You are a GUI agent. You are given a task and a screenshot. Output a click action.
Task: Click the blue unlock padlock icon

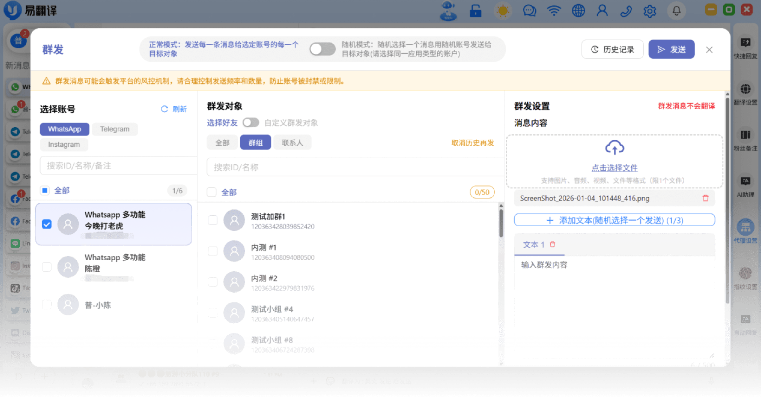tap(476, 11)
